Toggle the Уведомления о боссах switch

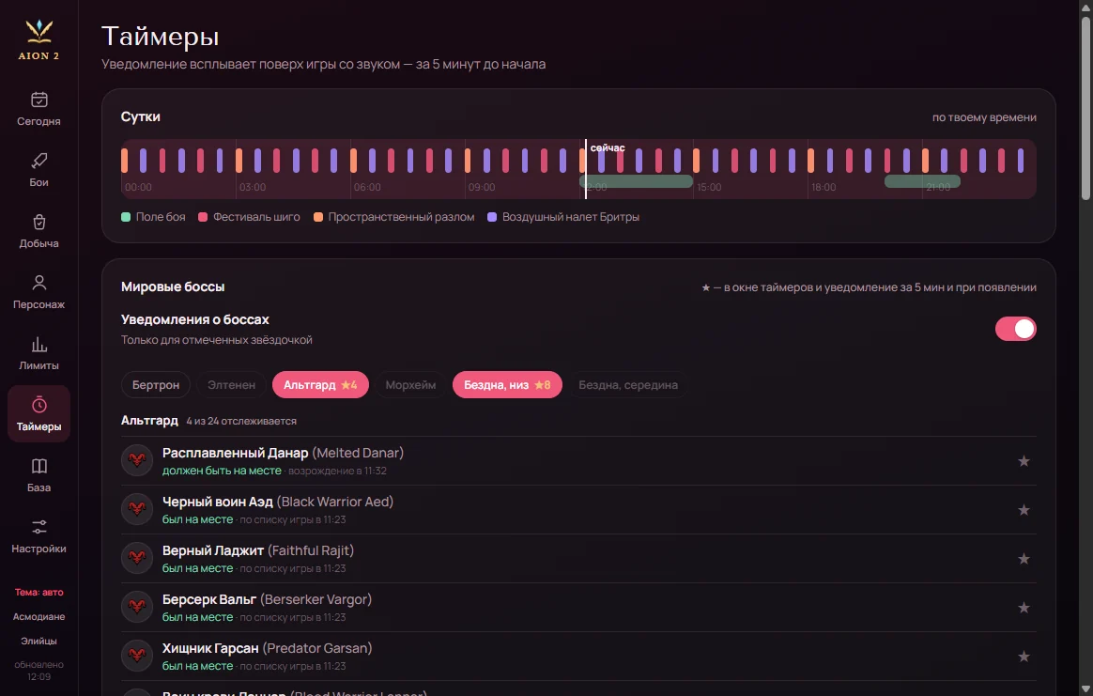[x=1016, y=329]
